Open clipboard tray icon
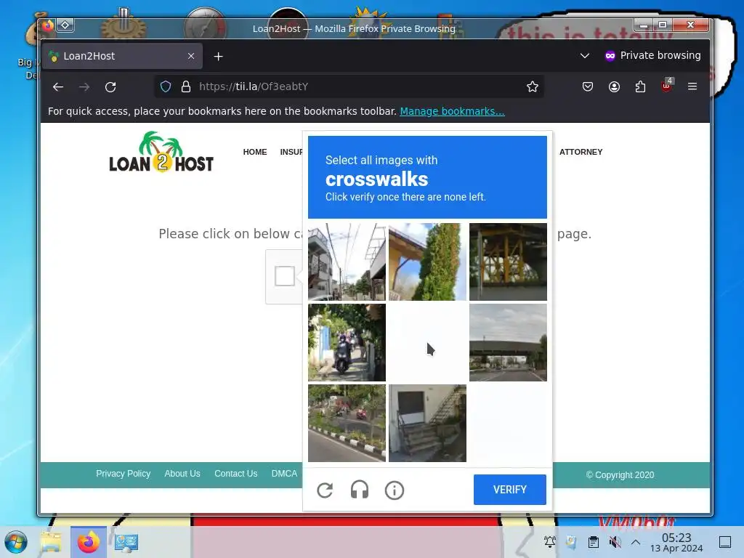 point(593,541)
